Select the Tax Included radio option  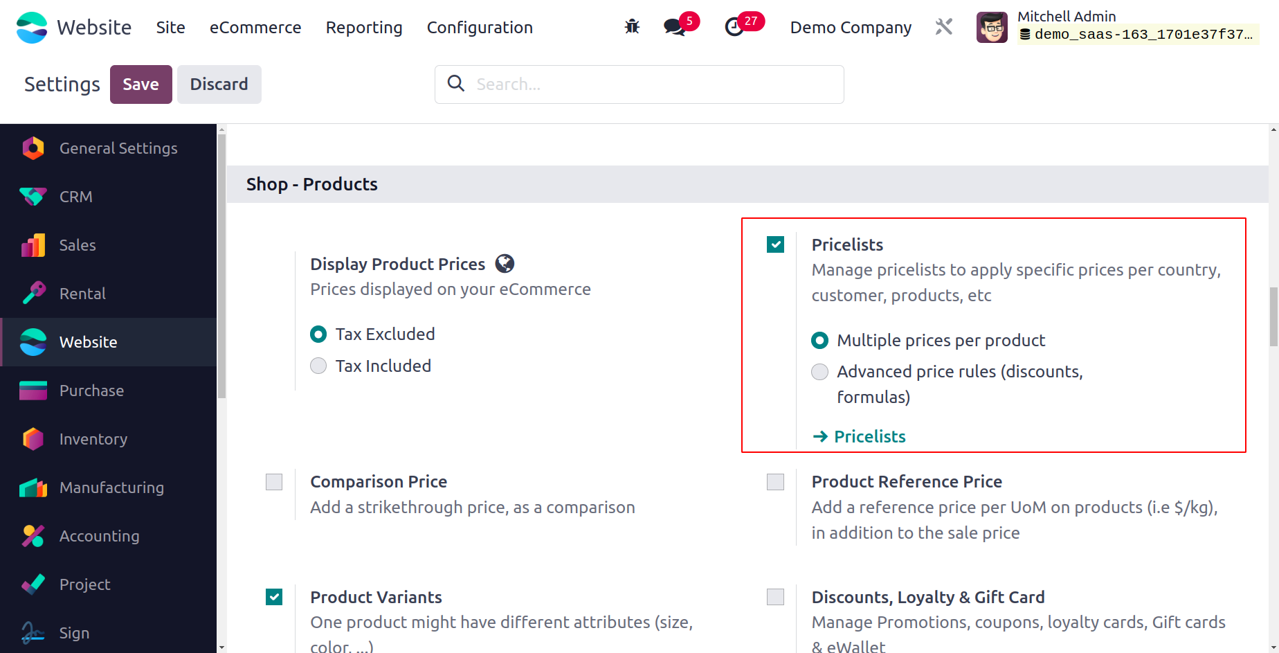pyautogui.click(x=318, y=366)
